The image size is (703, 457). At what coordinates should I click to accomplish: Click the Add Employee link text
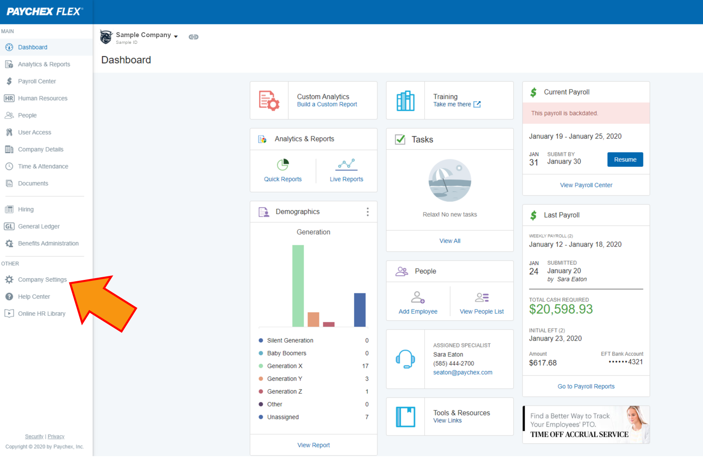click(418, 312)
